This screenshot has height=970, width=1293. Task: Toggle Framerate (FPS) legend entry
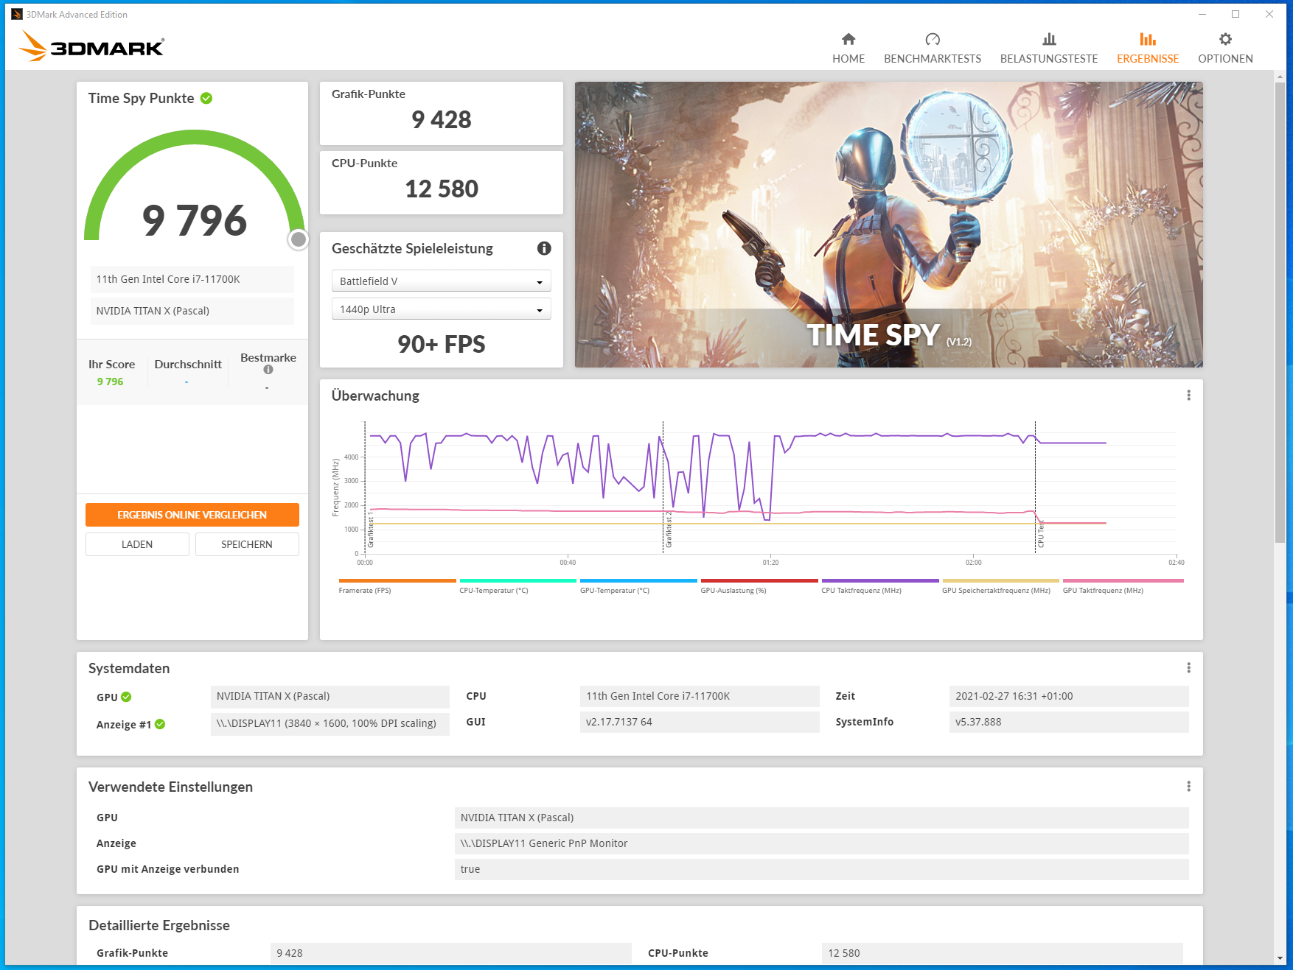tap(397, 586)
